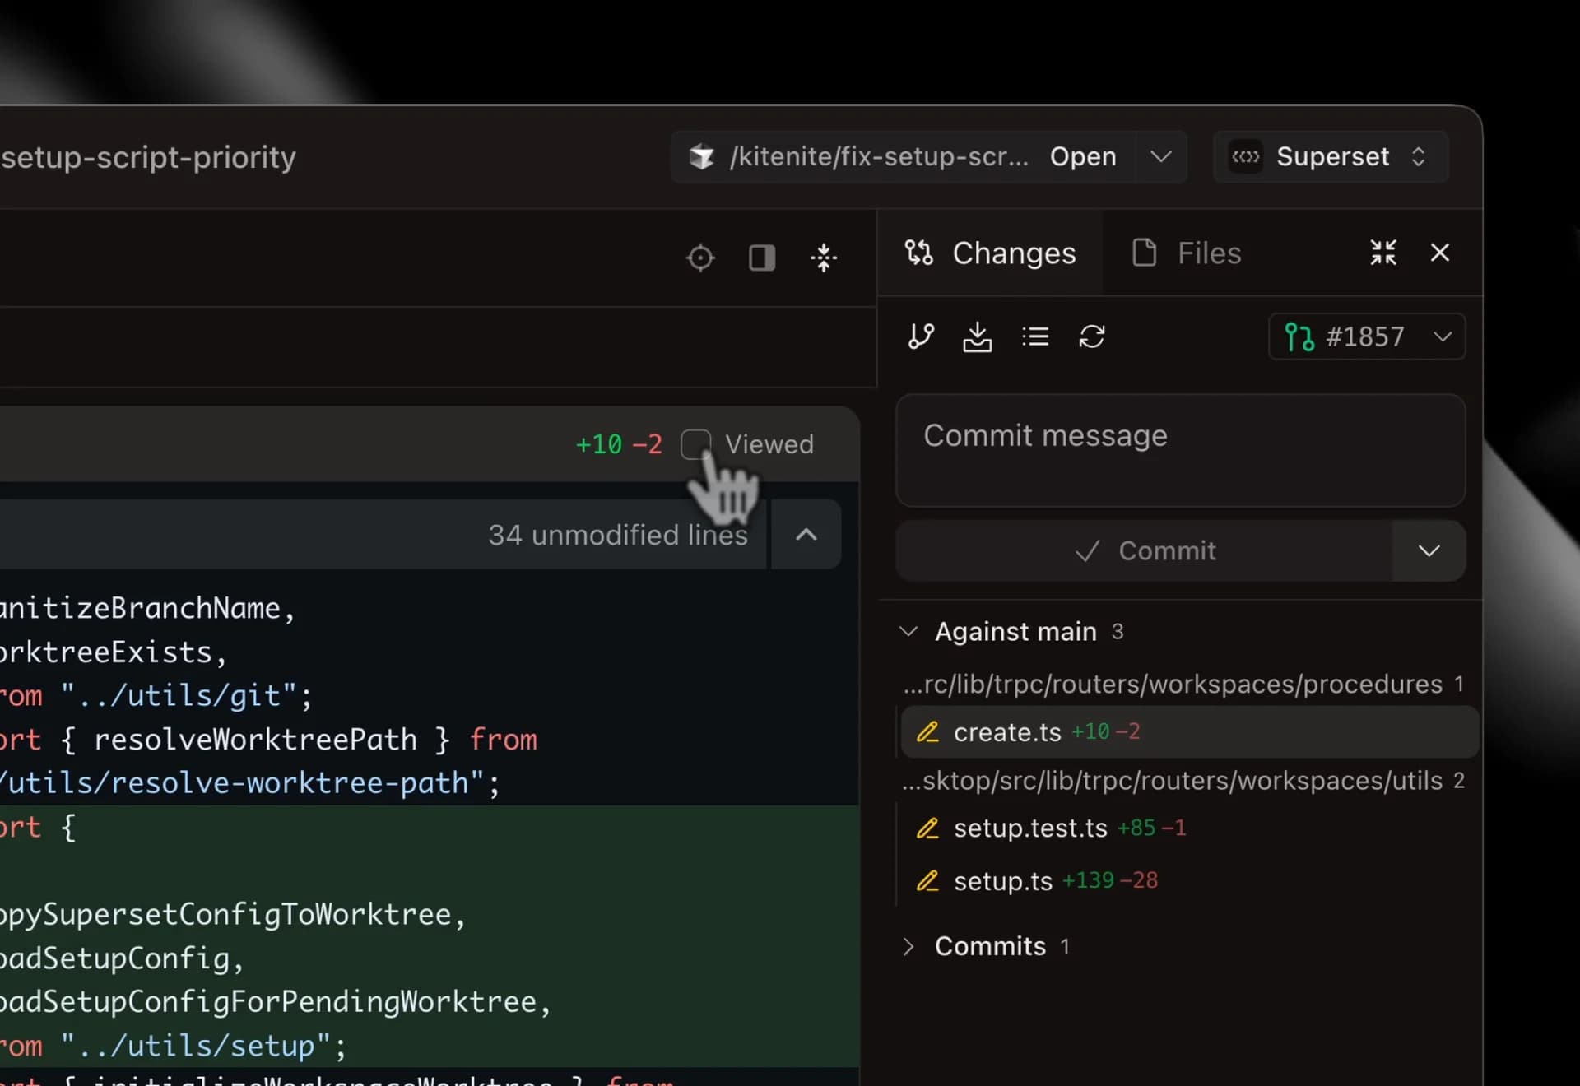
Task: Select the Changes tab
Action: click(990, 253)
